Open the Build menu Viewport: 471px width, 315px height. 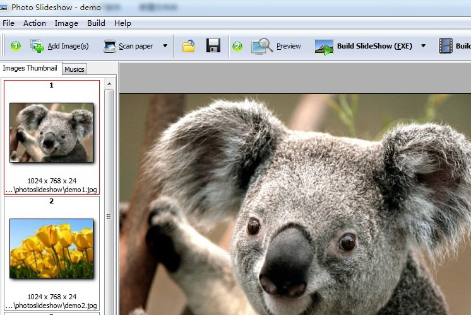tap(96, 23)
